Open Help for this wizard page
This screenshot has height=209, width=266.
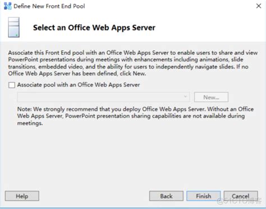[22, 196]
